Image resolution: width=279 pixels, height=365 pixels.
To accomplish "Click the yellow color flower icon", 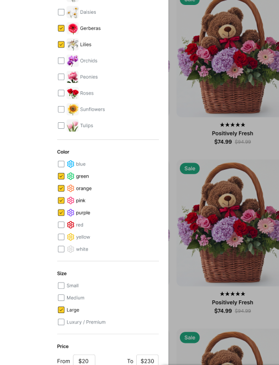I will point(71,237).
